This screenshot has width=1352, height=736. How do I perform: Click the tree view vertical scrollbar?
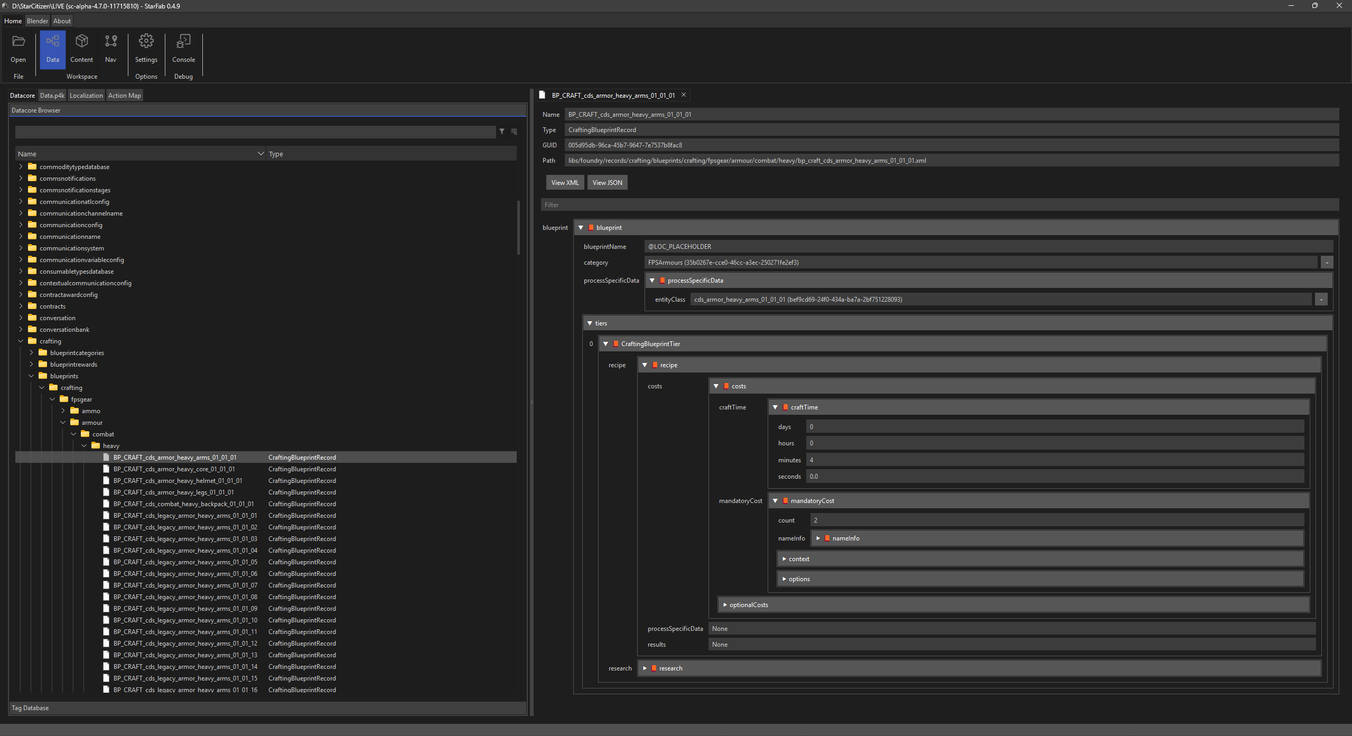pyautogui.click(x=519, y=227)
